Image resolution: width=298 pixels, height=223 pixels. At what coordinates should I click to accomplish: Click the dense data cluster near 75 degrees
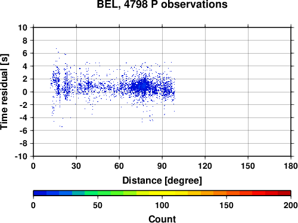coord(141,86)
